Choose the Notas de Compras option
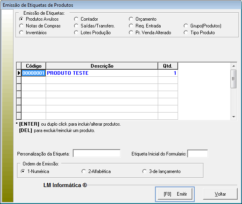The image size is (242, 204). pos(21,26)
